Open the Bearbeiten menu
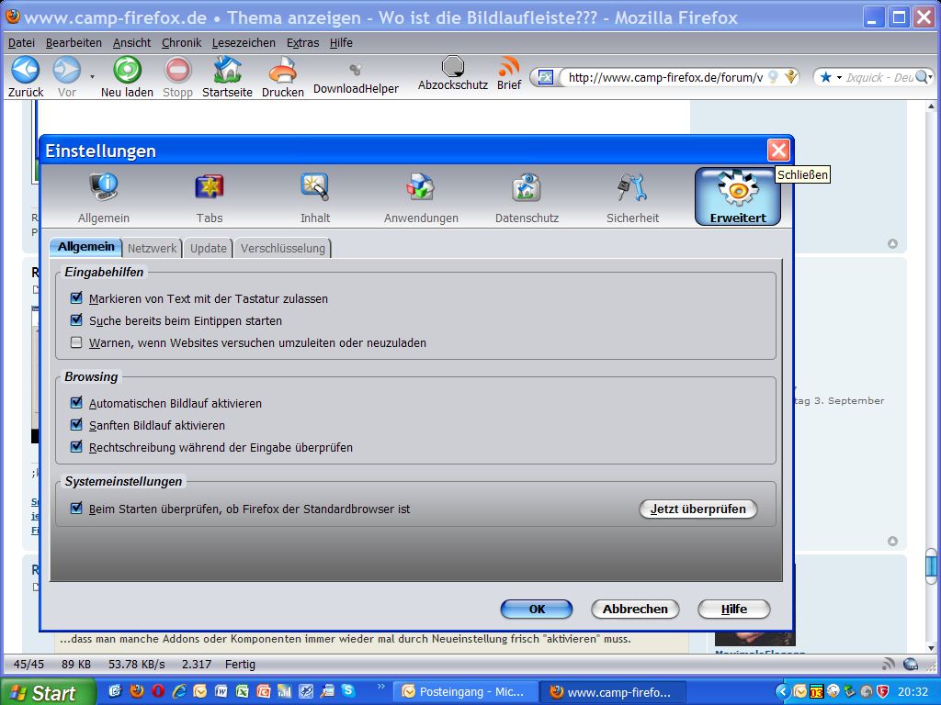Screen dimensions: 941x705 pyautogui.click(x=74, y=42)
